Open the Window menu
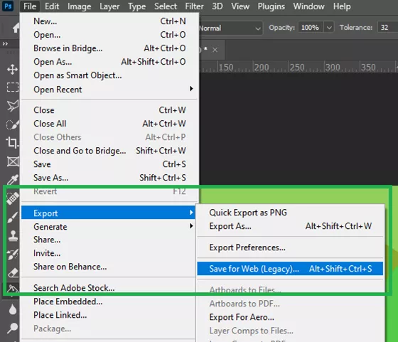 [308, 6]
